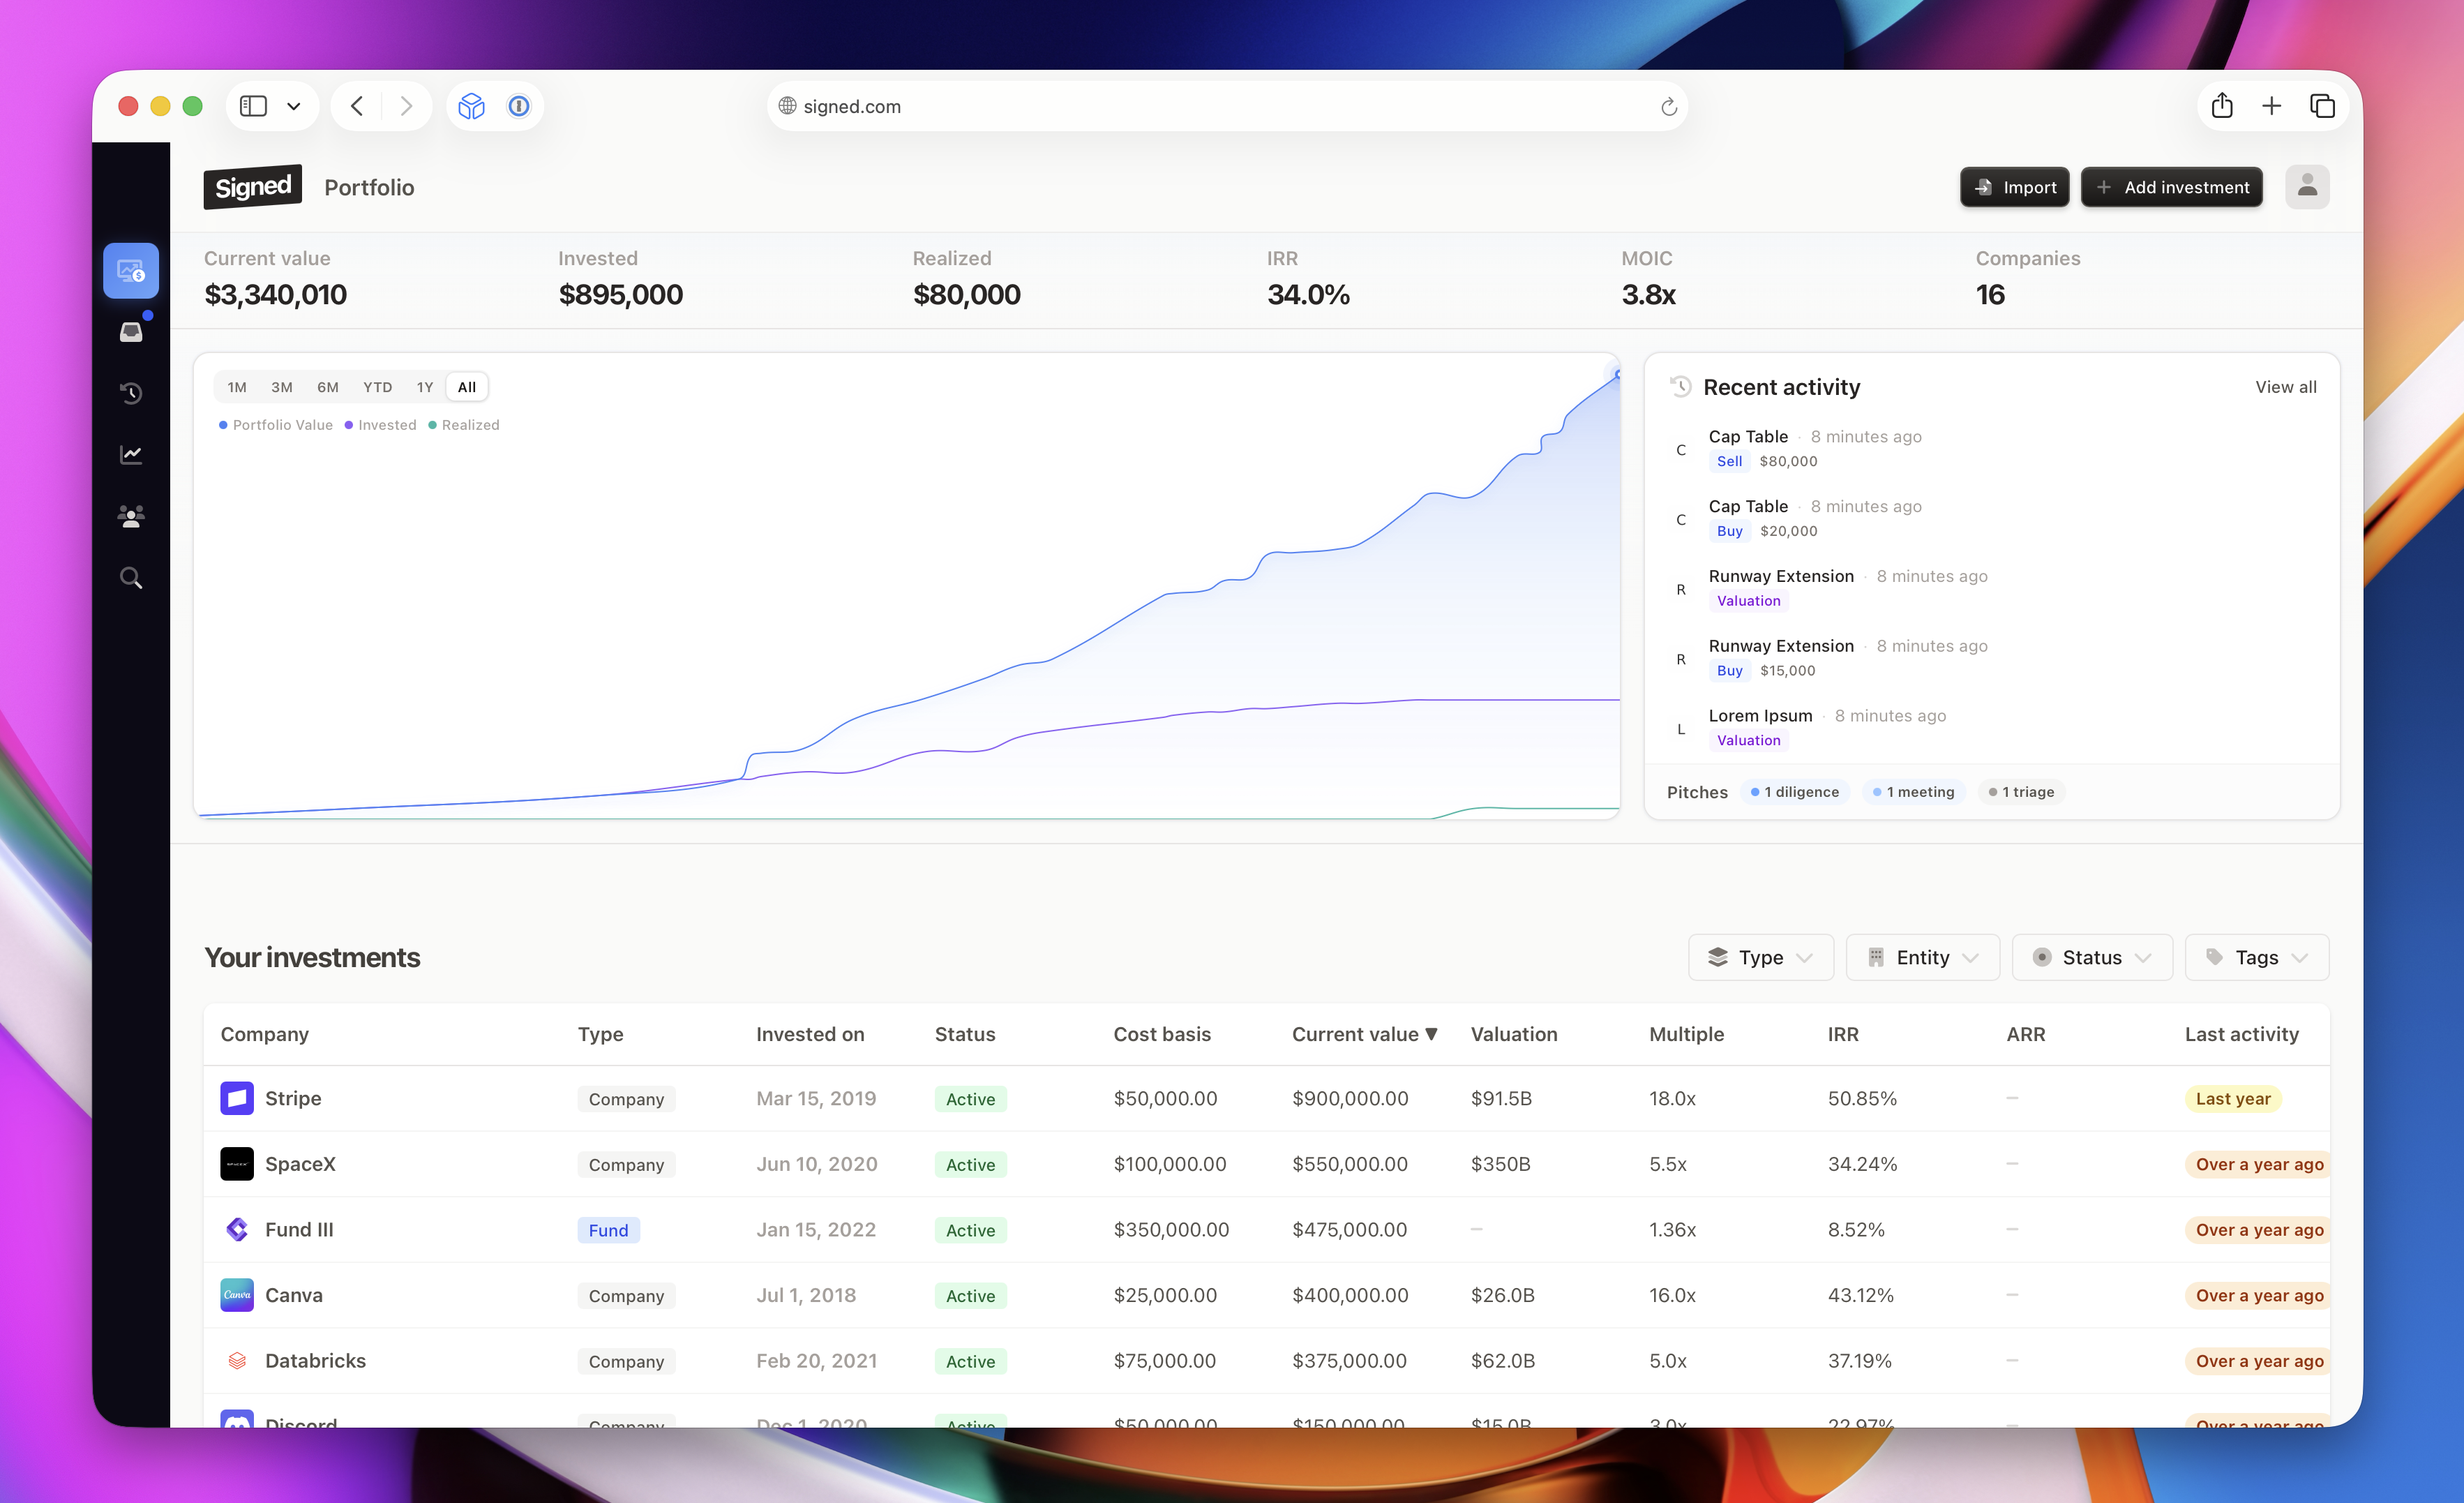Switch chart range to YTD

click(x=377, y=387)
